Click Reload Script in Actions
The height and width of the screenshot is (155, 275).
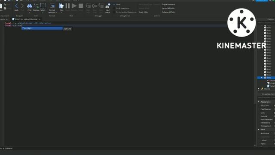[144, 8]
